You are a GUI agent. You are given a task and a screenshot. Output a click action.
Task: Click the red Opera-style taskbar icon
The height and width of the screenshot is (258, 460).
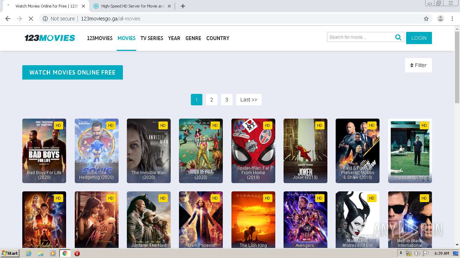pyautogui.click(x=77, y=253)
